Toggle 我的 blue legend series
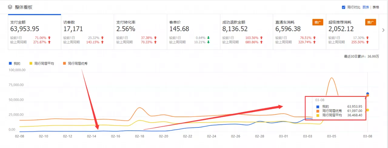Viewport: 388px width, 148px height. (15, 64)
